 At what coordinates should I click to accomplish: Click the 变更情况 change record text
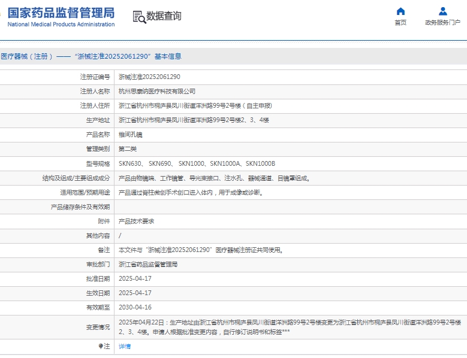pyautogui.click(x=290, y=327)
